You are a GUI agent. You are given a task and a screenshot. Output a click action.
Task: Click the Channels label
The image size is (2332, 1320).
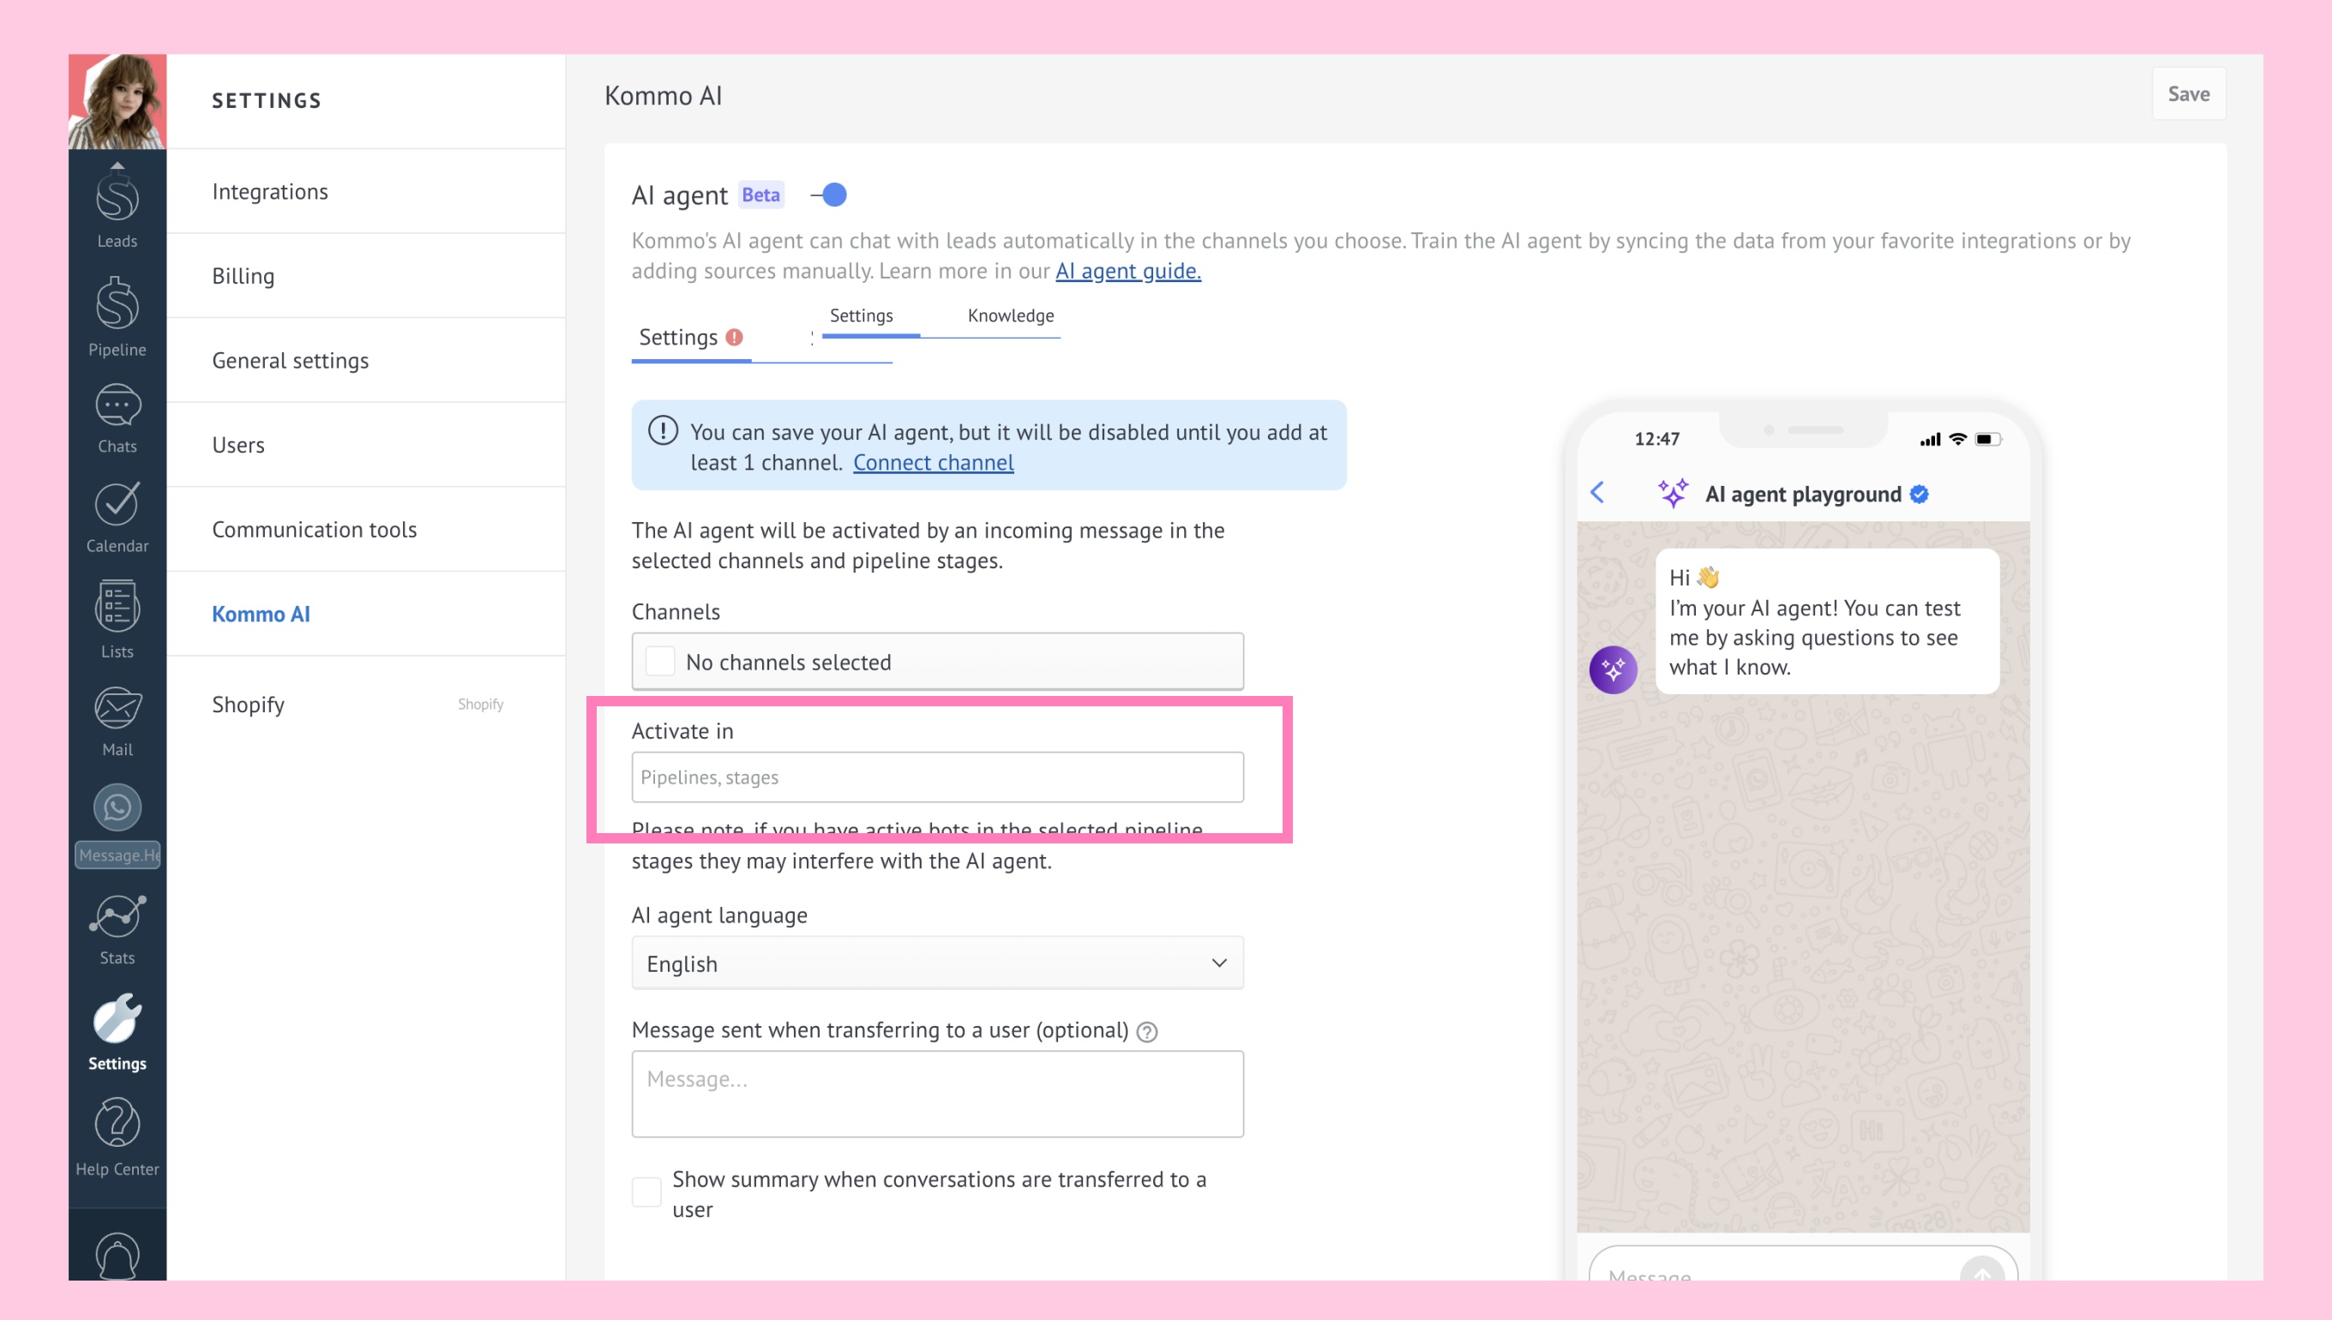coord(676,612)
